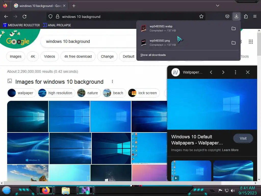Bookmark this page with the star icon
This screenshot has width=261, height=196.
pyautogui.click(x=201, y=17)
